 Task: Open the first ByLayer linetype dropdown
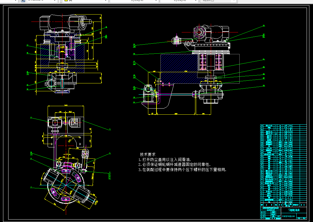pyautogui.click(x=134, y=1)
